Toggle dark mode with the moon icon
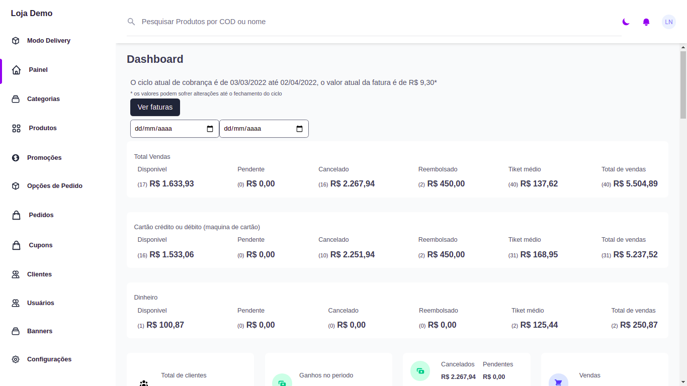Screen dimensions: 687x386 626,22
